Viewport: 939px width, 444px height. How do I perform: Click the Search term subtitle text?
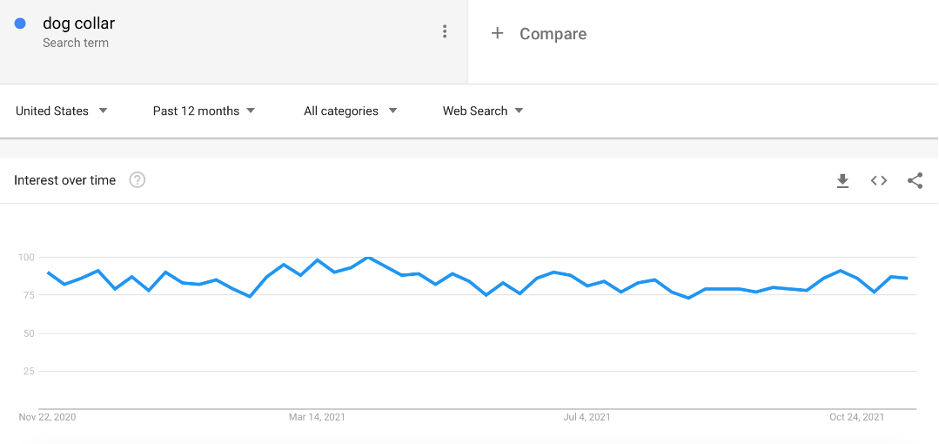click(76, 44)
